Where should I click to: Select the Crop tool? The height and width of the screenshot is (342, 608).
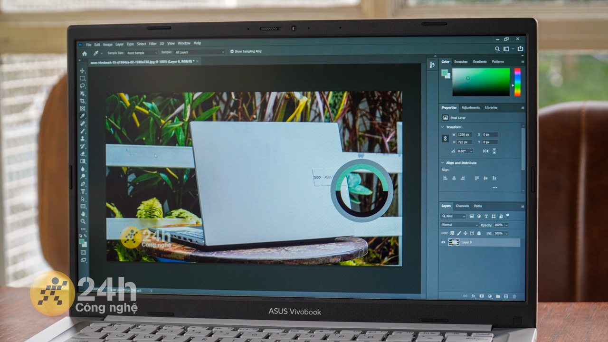tap(83, 101)
